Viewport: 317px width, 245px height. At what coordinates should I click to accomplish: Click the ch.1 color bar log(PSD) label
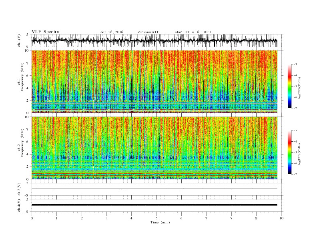point(299,87)
